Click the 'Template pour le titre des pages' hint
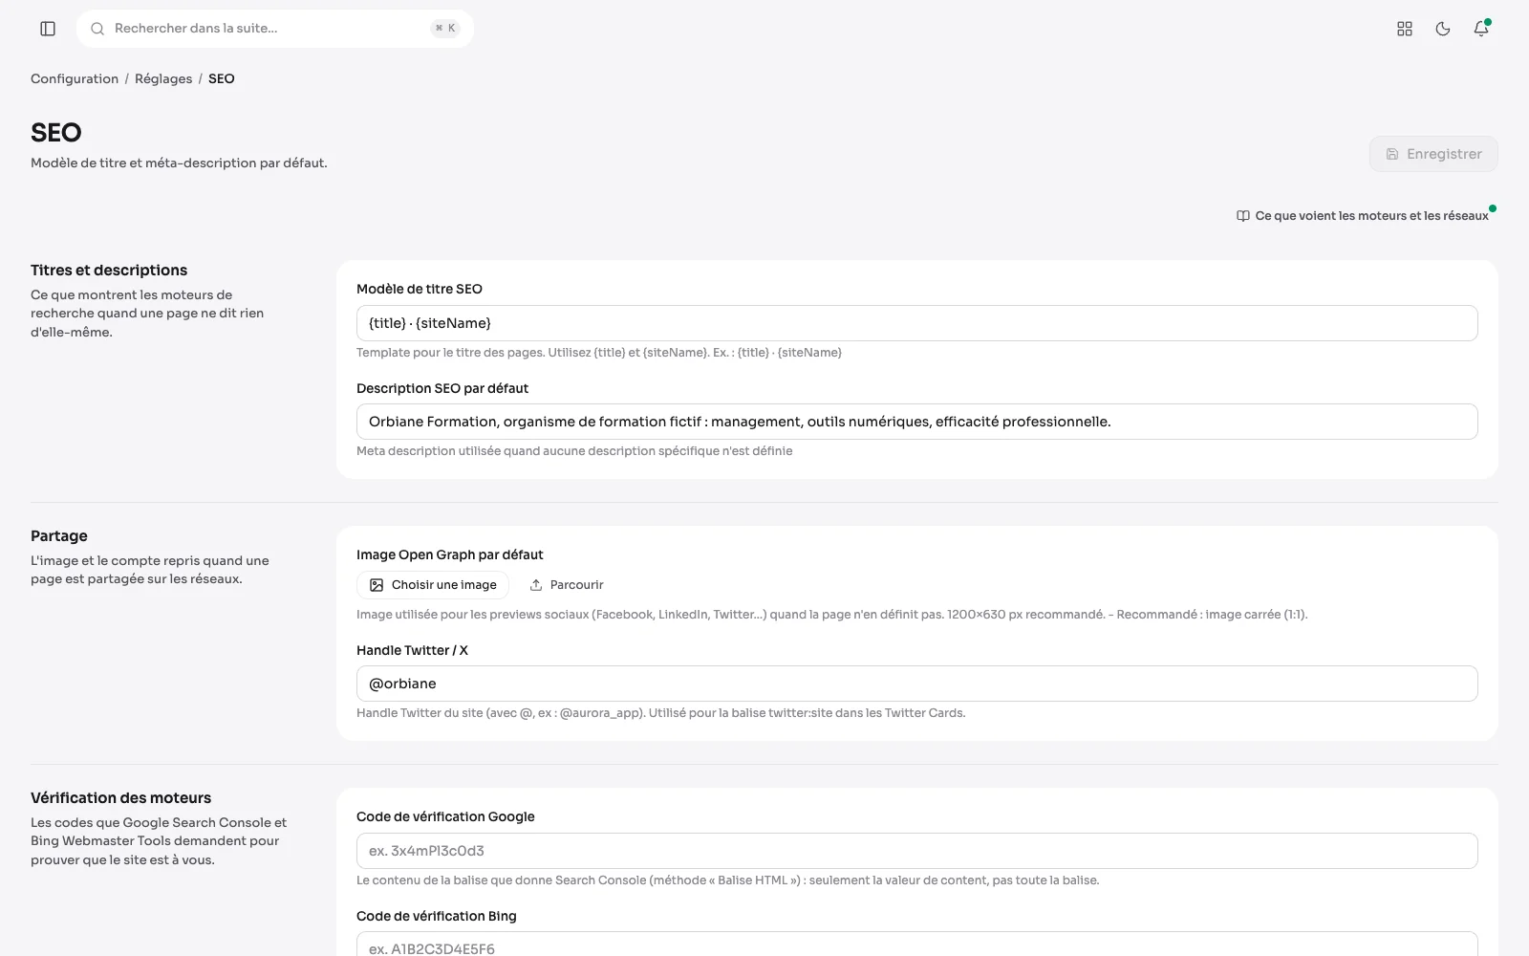This screenshot has width=1529, height=956. point(599,353)
